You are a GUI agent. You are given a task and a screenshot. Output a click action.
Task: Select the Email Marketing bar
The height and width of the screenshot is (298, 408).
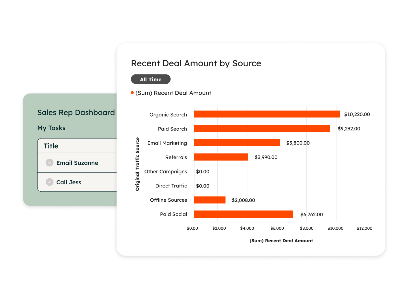click(x=237, y=143)
